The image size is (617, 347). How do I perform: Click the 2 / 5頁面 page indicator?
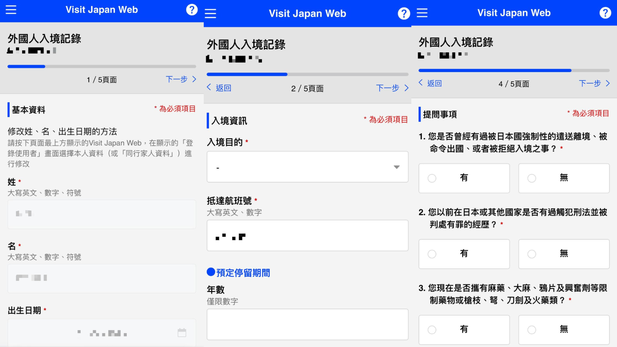tap(307, 89)
